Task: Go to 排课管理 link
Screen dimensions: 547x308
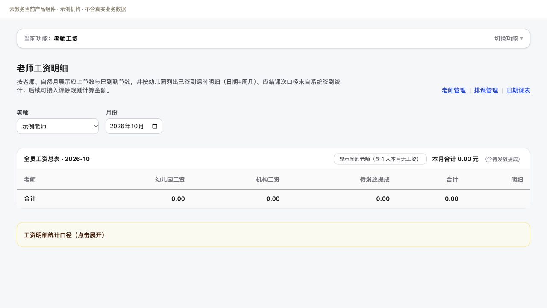Action: (x=486, y=90)
